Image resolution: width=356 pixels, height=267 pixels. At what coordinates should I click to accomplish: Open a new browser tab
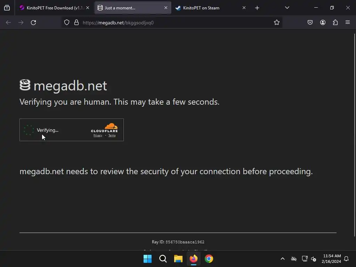[257, 8]
